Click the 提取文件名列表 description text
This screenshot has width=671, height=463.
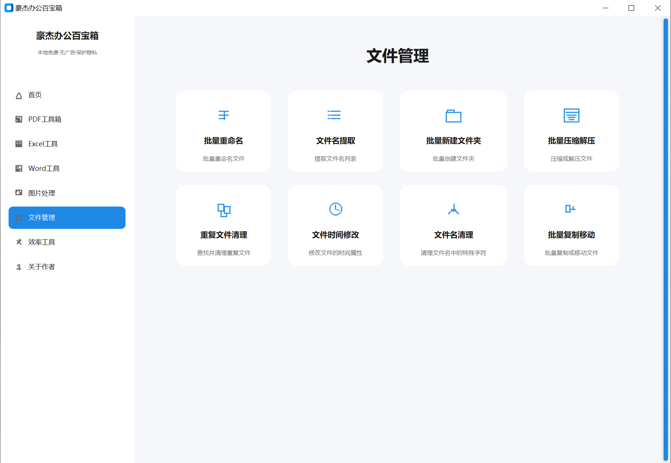(335, 159)
